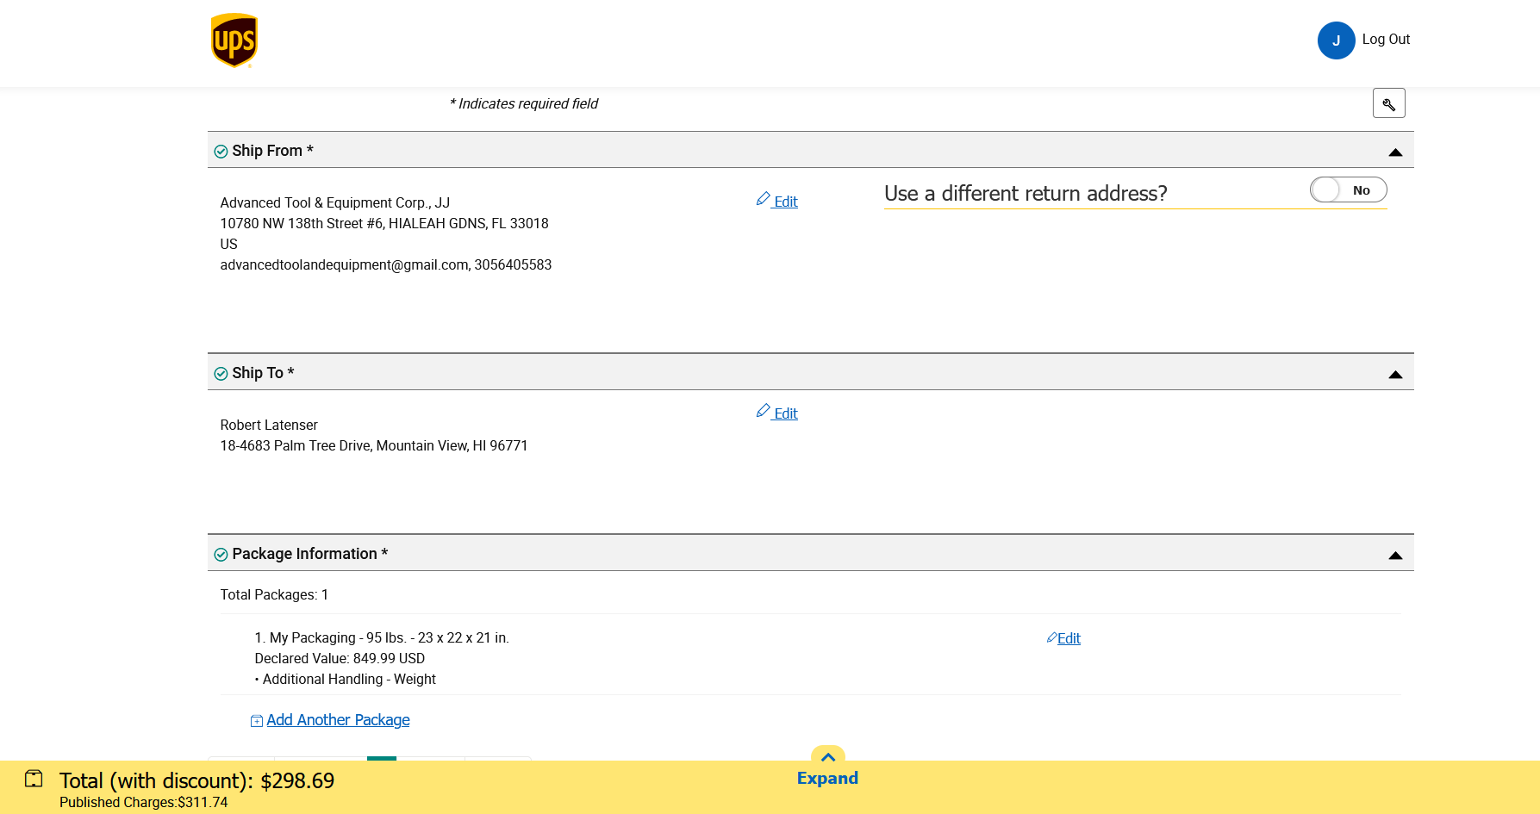This screenshot has height=814, width=1540.
Task: Click the 18-4683 Palm Tree Drive address
Action: coord(374,446)
